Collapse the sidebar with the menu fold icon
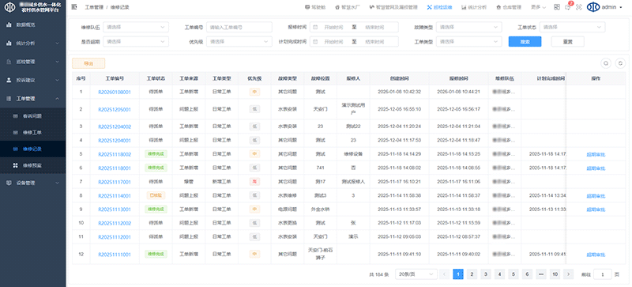This screenshot has width=632, height=287. point(74,7)
